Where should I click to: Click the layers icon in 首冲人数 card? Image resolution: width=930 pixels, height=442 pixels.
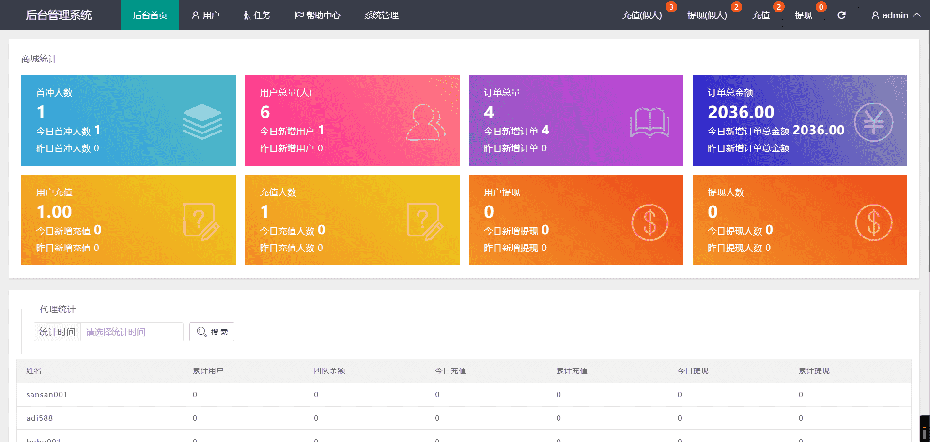point(202,121)
